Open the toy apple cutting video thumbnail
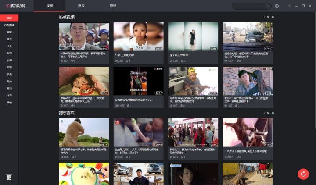The width and height of the screenshot is (316, 185). pos(84,174)
